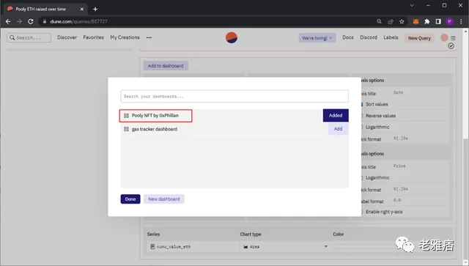Reload the page with the refresh icon

click(x=31, y=21)
